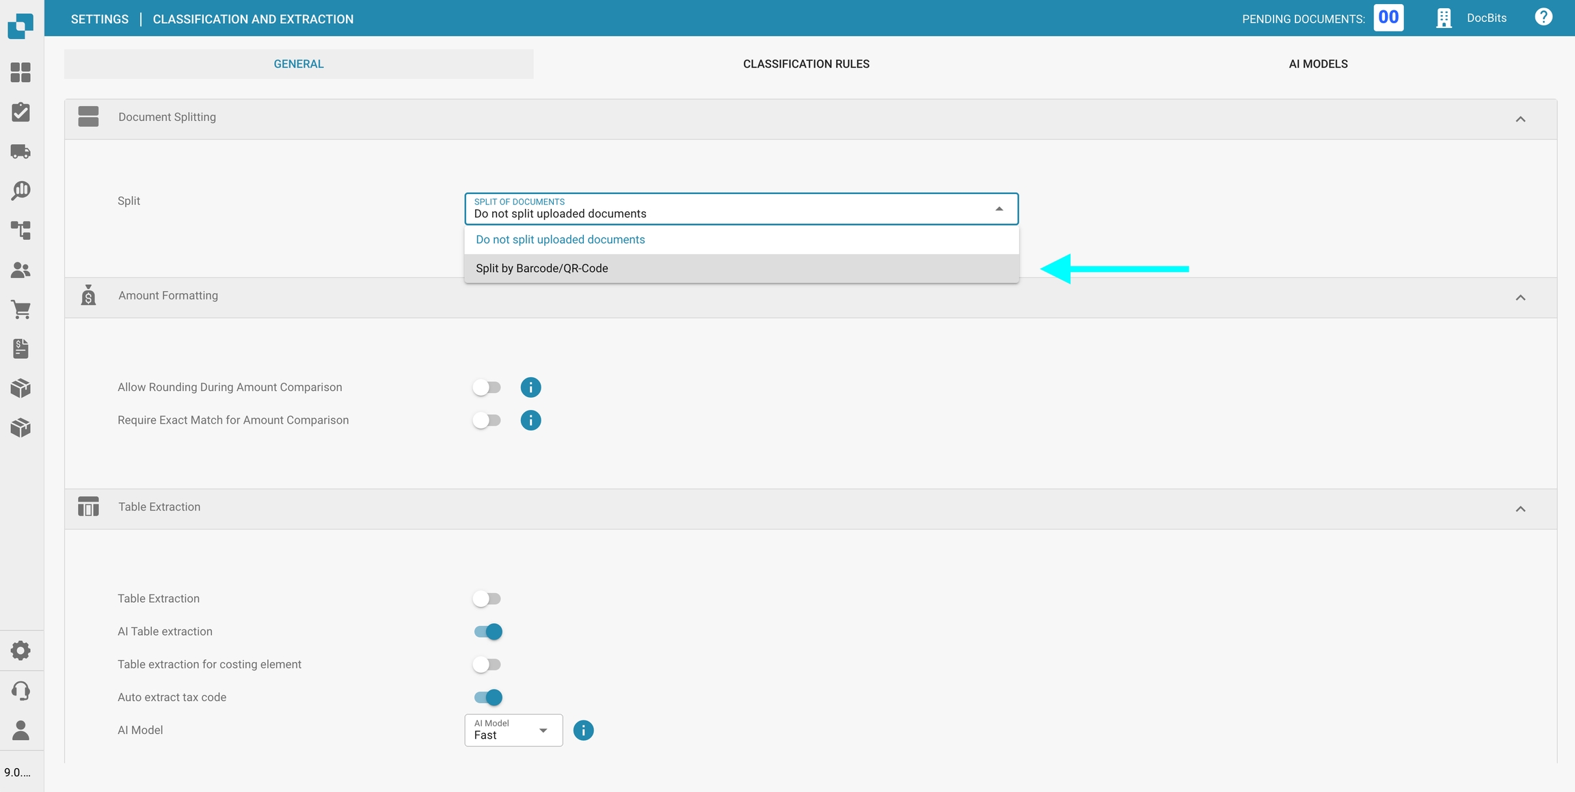Toggle Require Exact Match for Amount Comparison
The width and height of the screenshot is (1575, 792).
(x=487, y=420)
